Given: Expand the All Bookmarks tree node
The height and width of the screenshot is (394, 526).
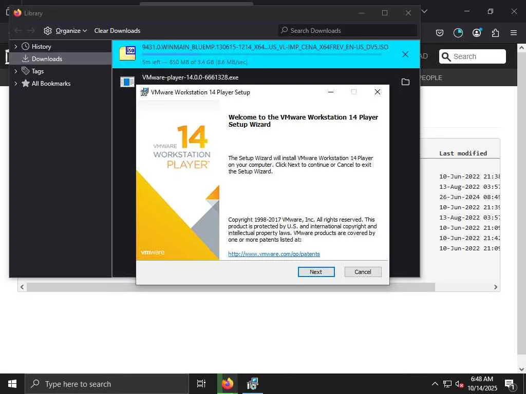Looking at the screenshot, I should click(16, 84).
